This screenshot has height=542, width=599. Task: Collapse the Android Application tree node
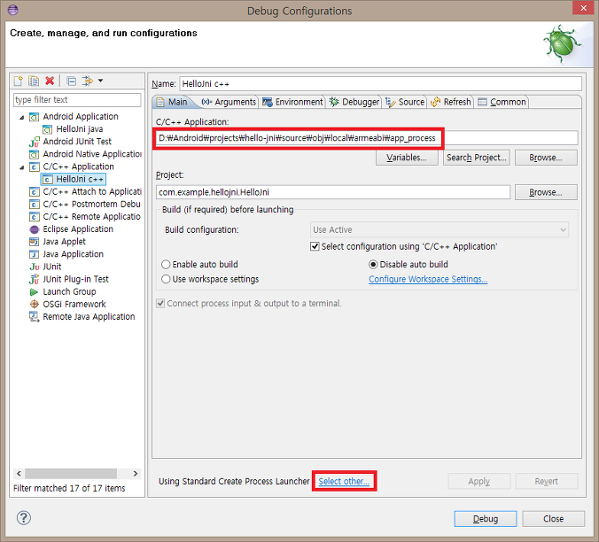coord(22,117)
